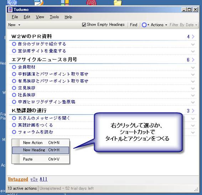The height and width of the screenshot is (195, 202).
Task: Expand details chevron for 立見挨拶 action
Action: (193, 88)
